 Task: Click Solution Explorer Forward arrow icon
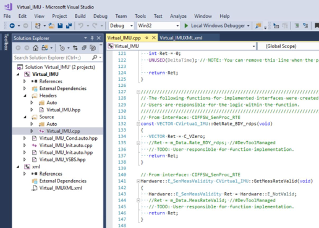click(x=27, y=48)
